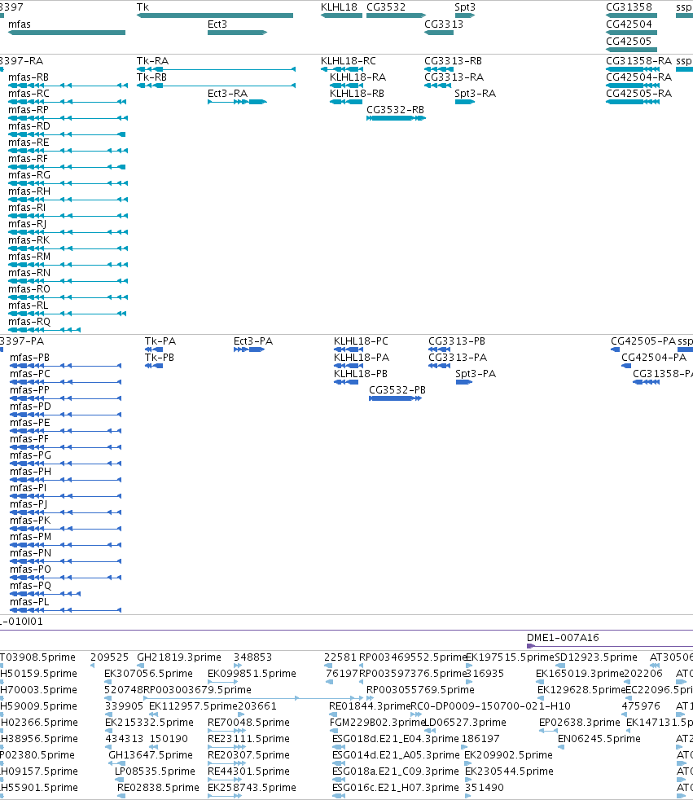This screenshot has width=693, height=800.
Task: Select transcript CG31358-RA
Action: pos(631,69)
